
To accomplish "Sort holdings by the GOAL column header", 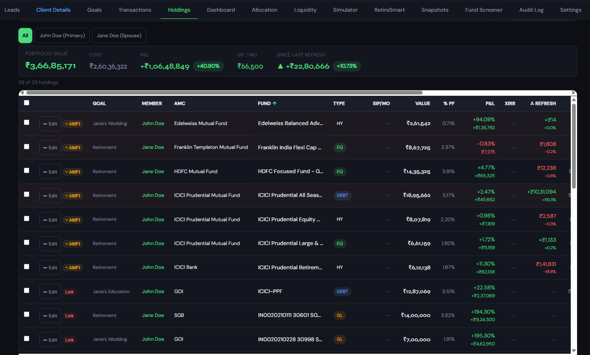I will tap(99, 103).
